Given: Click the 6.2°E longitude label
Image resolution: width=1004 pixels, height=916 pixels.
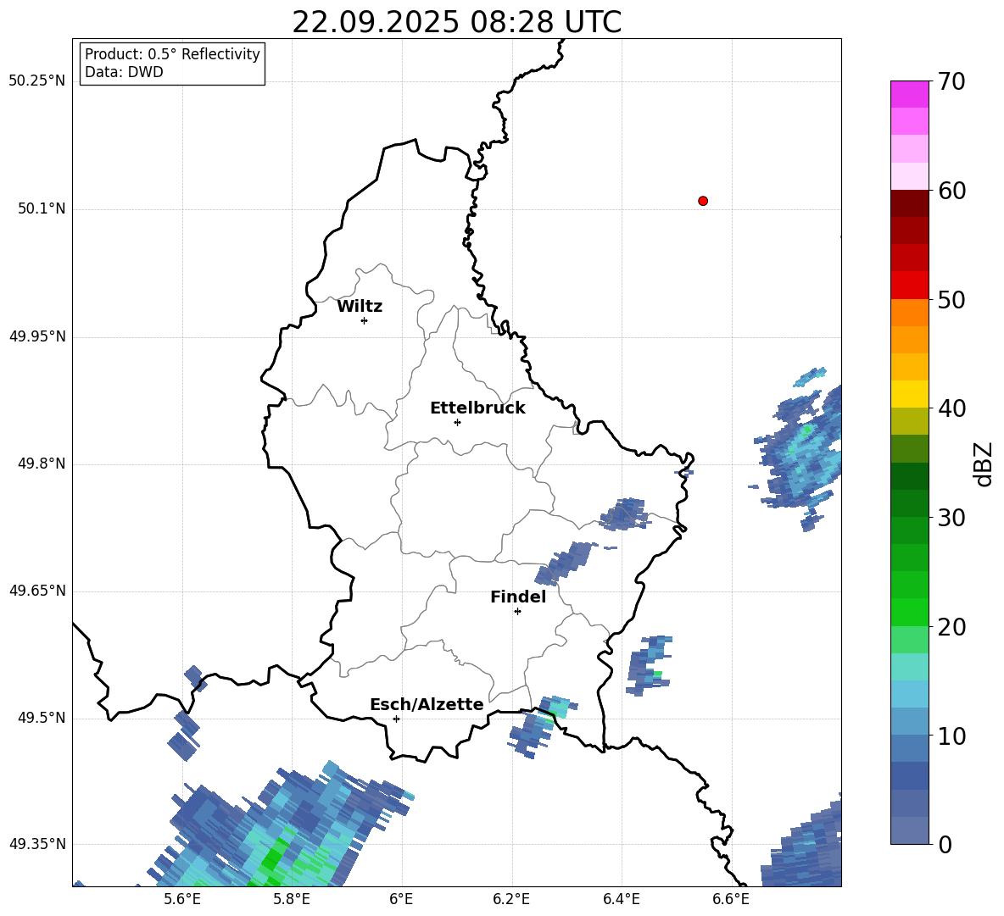Looking at the screenshot, I should pos(511,899).
